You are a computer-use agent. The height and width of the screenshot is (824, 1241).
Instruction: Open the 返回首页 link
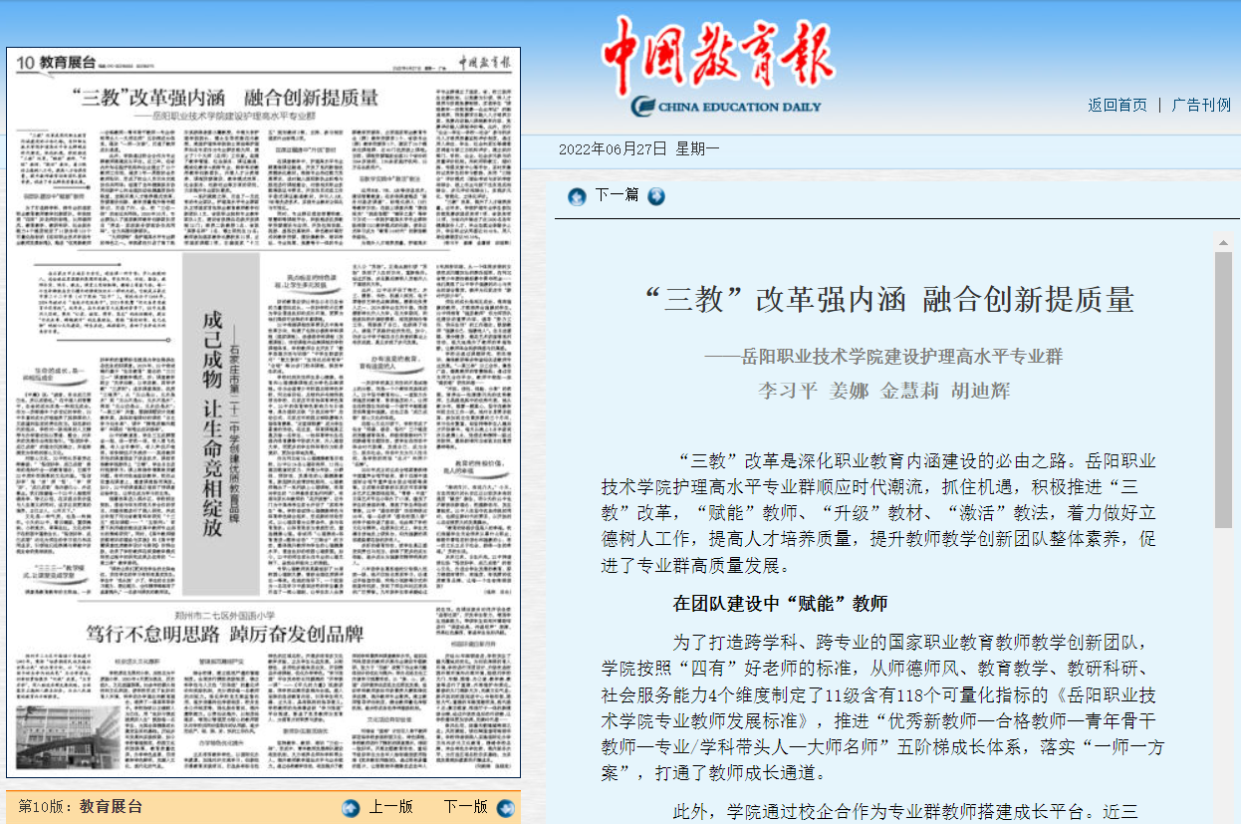point(1117,105)
